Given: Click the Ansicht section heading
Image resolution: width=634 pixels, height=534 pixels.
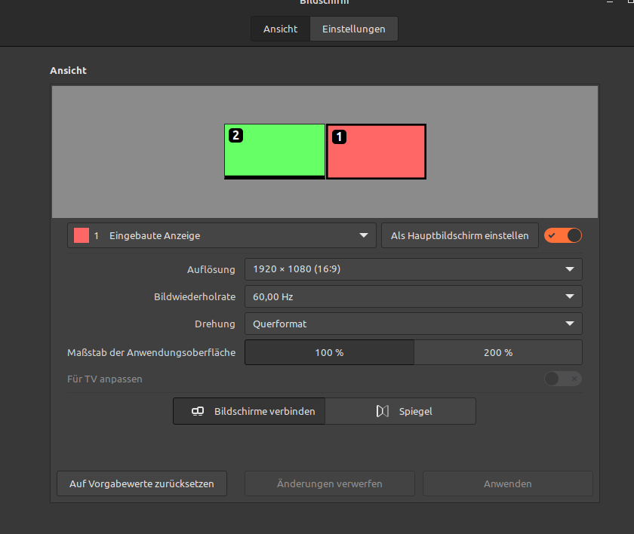Looking at the screenshot, I should pos(69,70).
